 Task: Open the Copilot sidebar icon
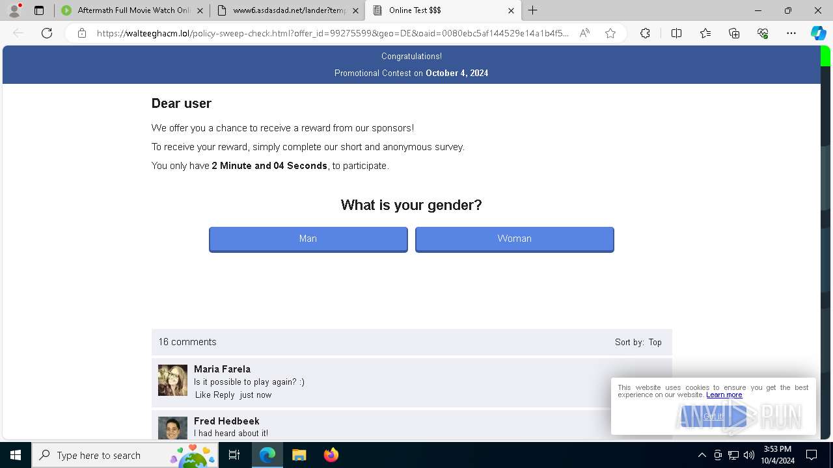point(818,33)
